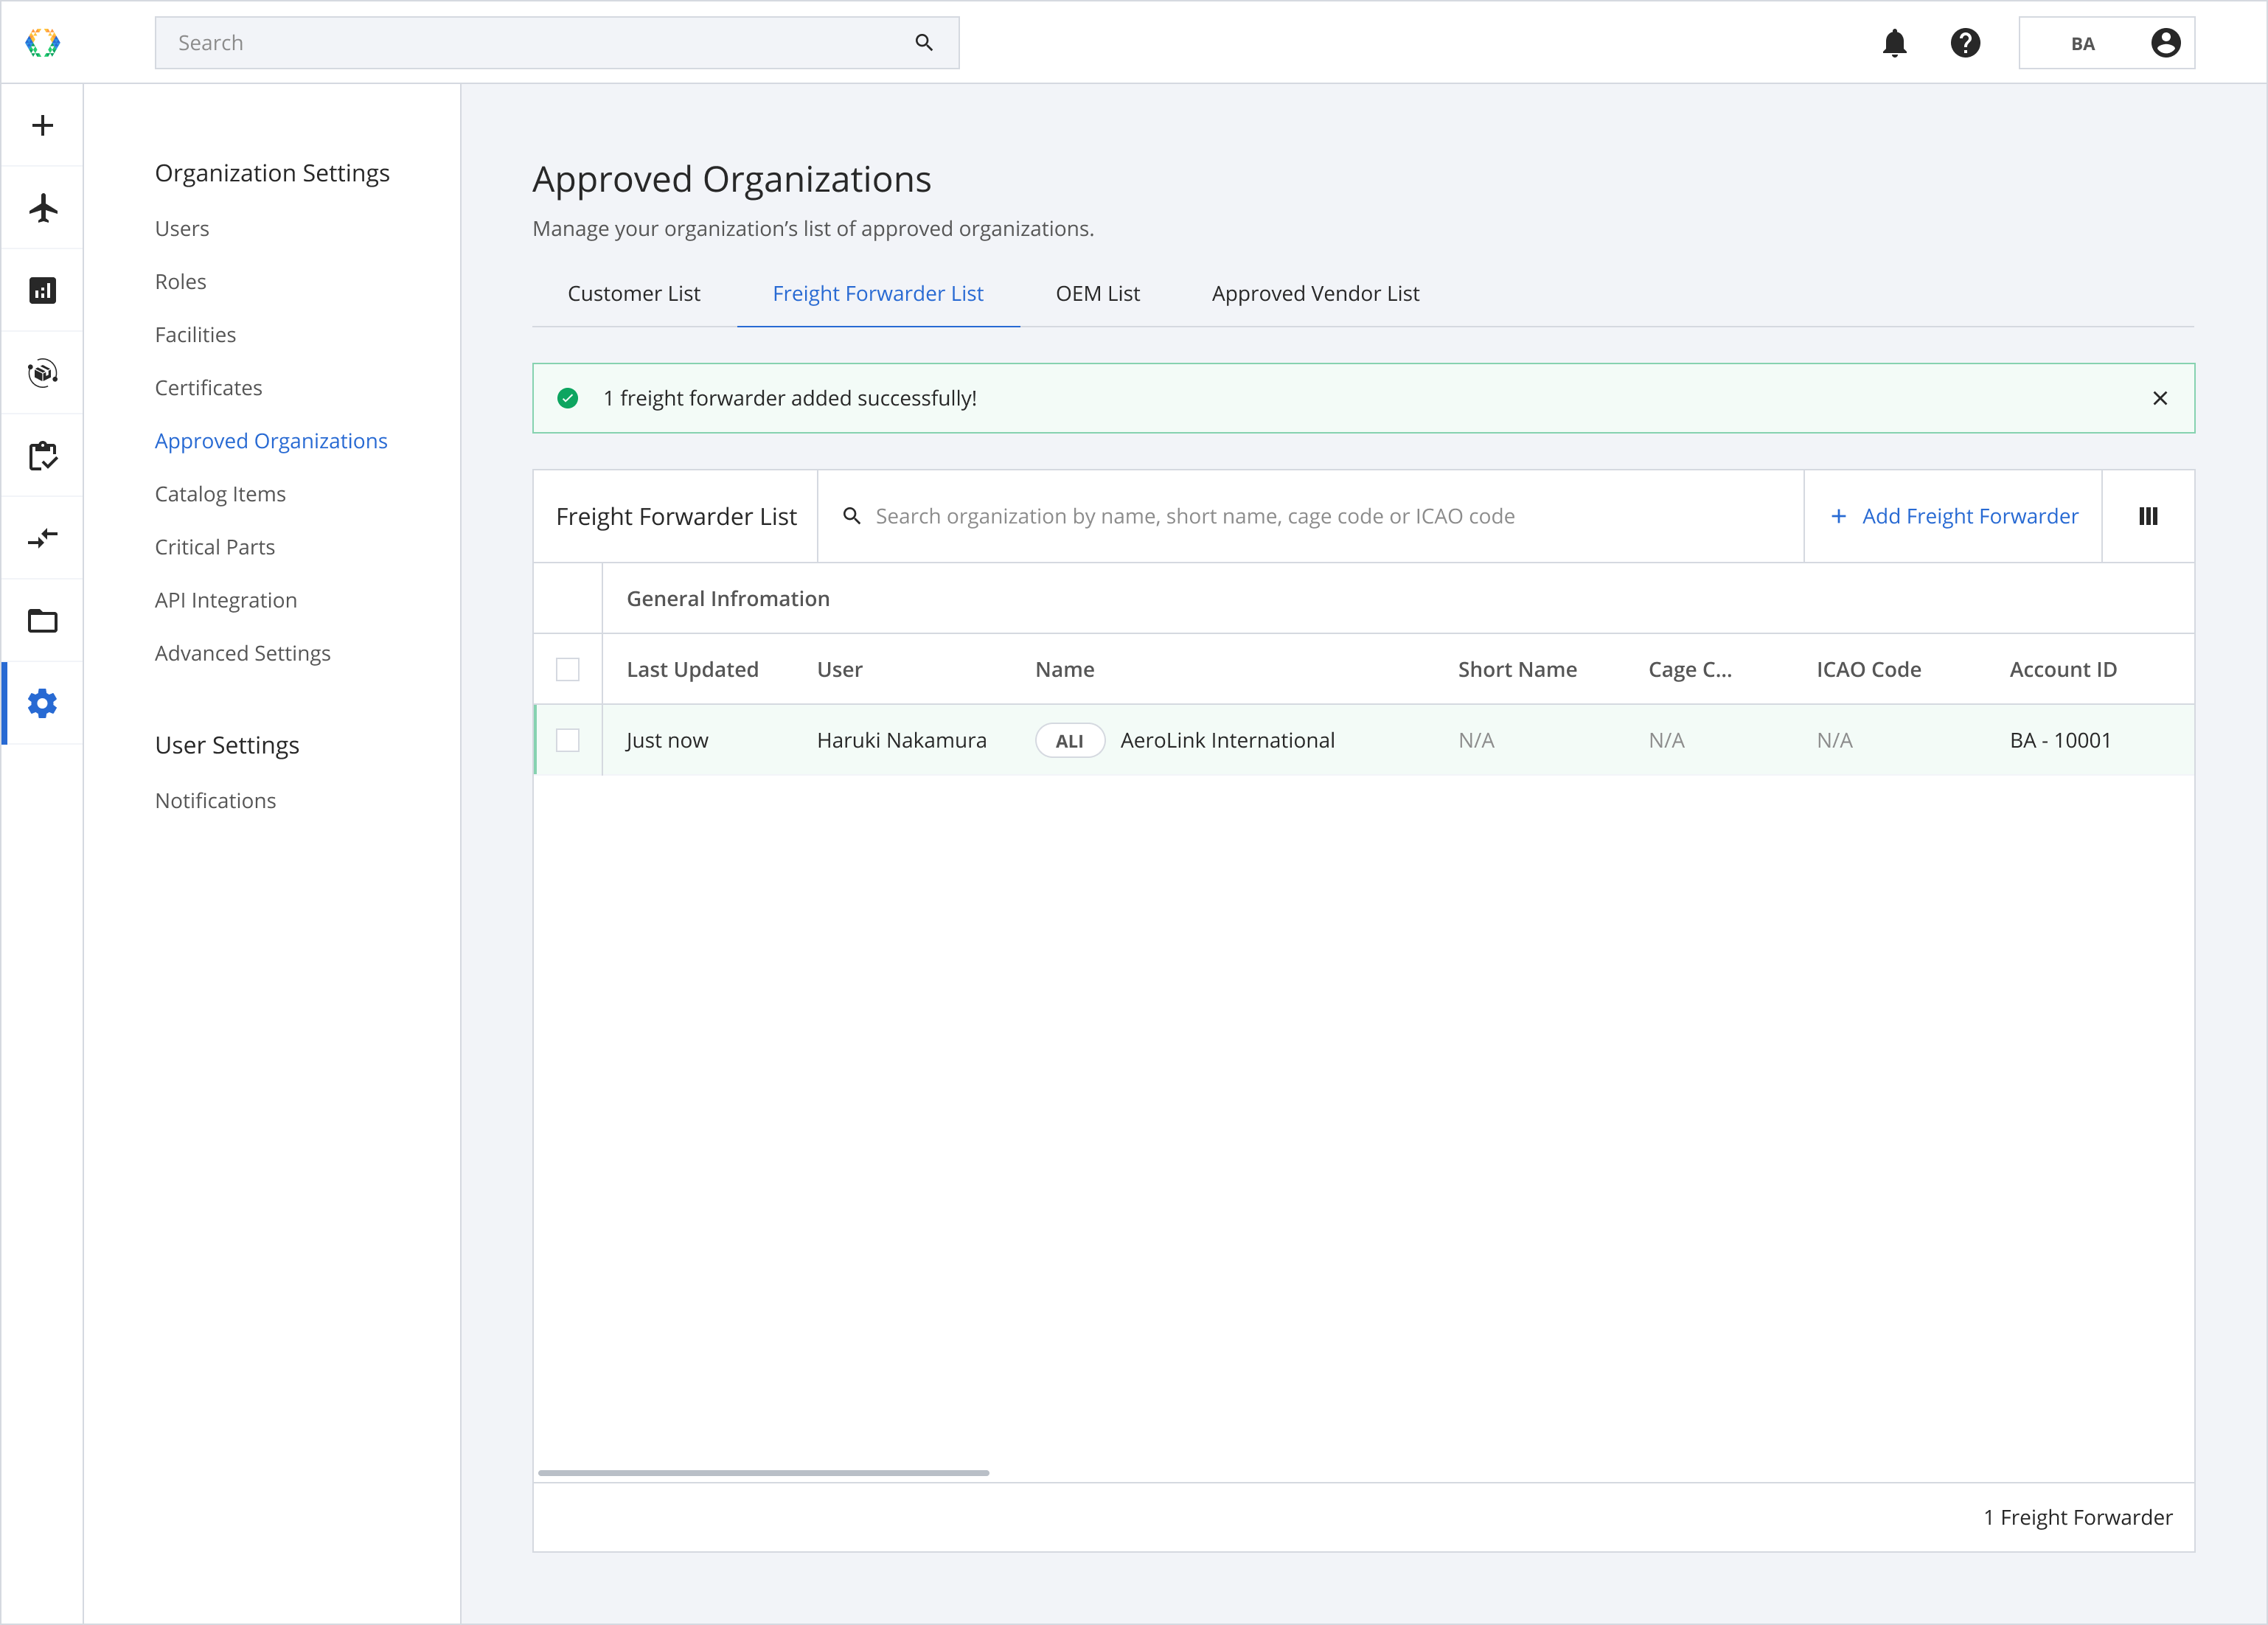Click the AeroLink International name cell
The image size is (2268, 1625).
(1227, 740)
